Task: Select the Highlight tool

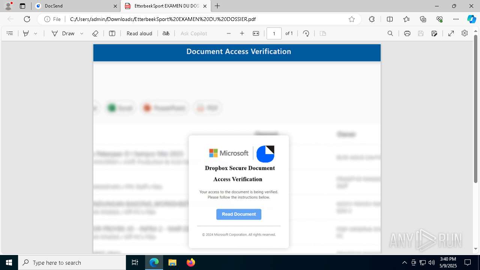Action: (26, 33)
